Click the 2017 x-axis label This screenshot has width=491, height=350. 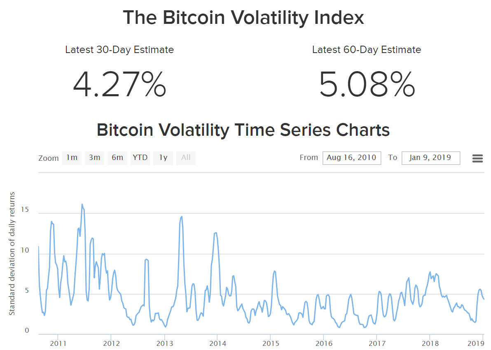(377, 343)
